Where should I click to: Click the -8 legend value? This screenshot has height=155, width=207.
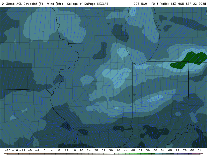30,150
